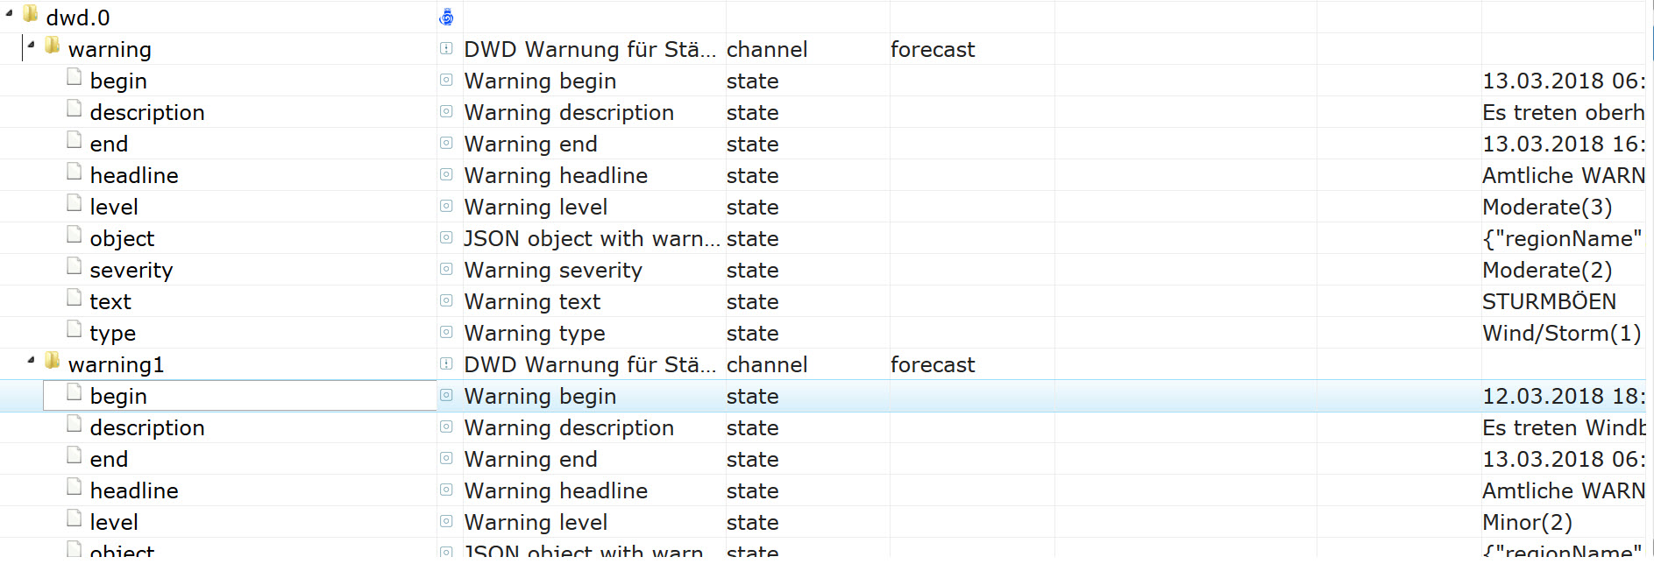Click file icon before severity item
Screen dimensions: 1654x564
point(75,267)
